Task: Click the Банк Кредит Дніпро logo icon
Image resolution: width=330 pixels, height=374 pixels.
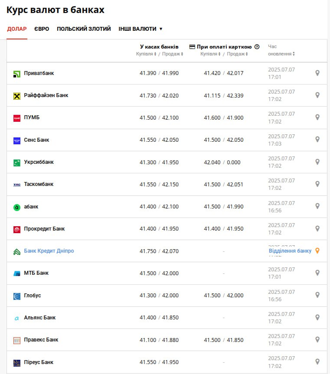Action: (x=17, y=252)
